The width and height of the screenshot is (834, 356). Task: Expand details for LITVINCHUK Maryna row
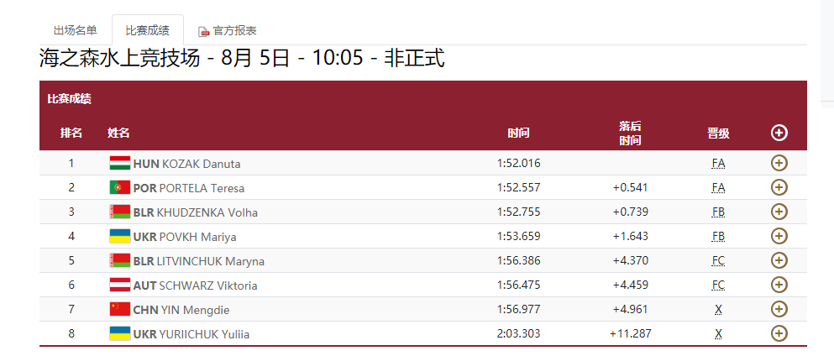(x=779, y=260)
